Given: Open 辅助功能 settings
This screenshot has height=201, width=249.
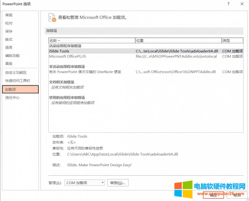Looking at the screenshot, I should point(12,56).
